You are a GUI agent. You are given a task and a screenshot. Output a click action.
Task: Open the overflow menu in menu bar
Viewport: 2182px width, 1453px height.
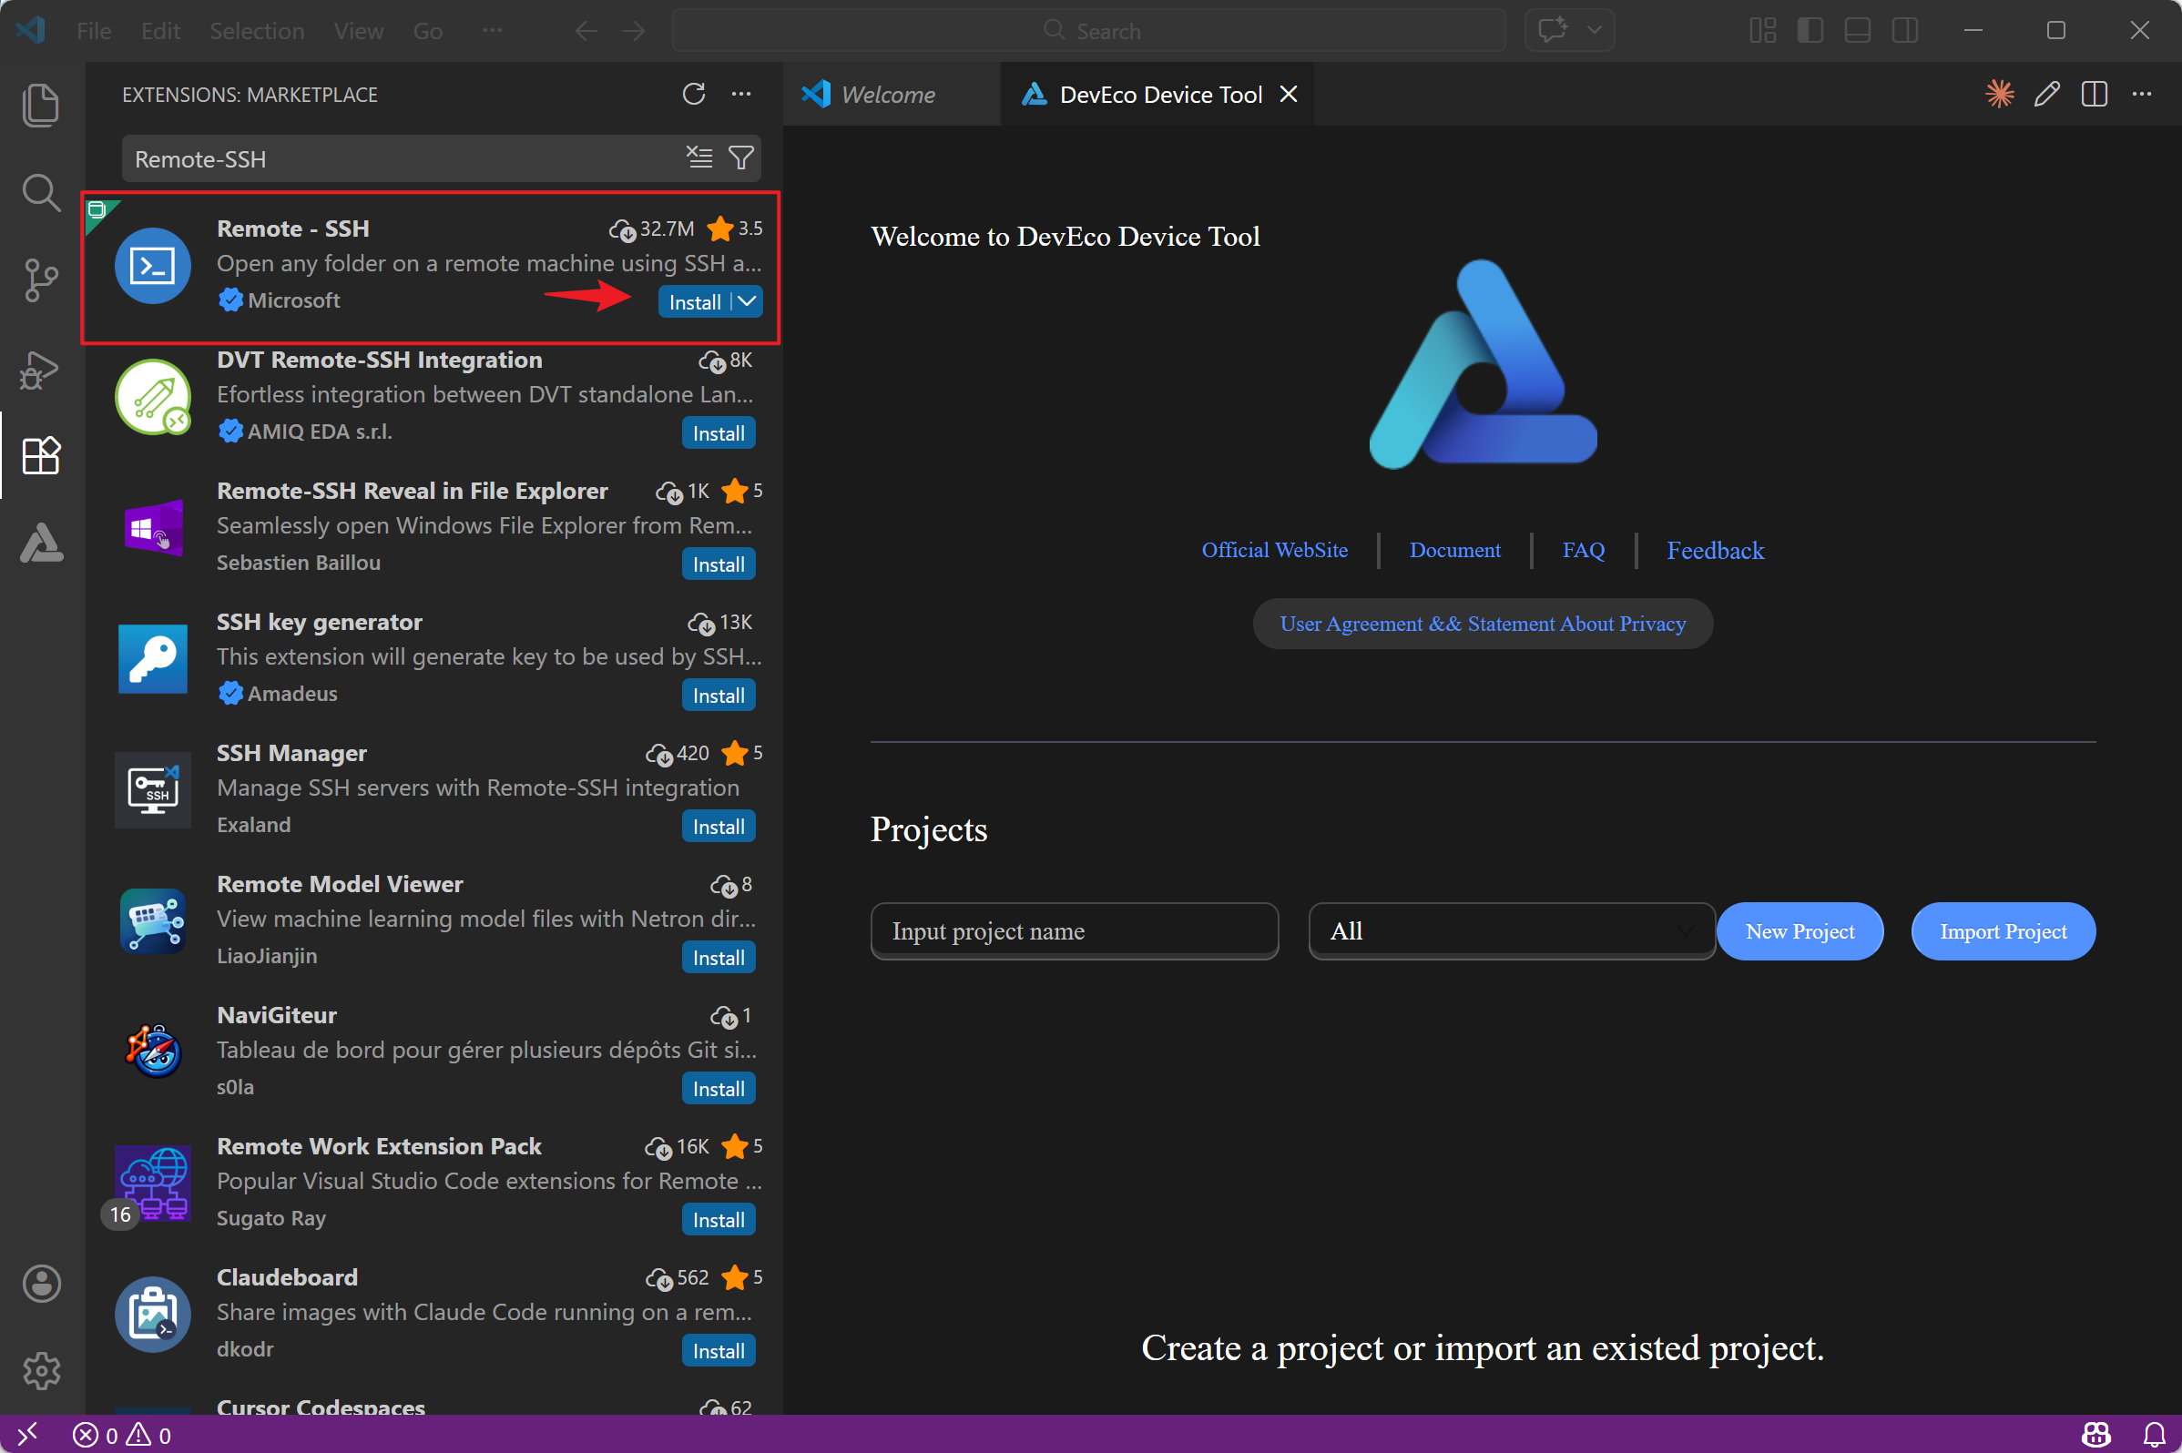[x=492, y=31]
